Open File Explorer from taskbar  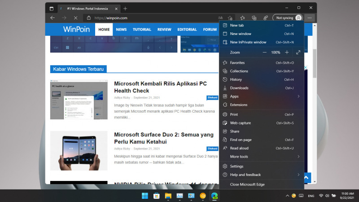point(168,196)
